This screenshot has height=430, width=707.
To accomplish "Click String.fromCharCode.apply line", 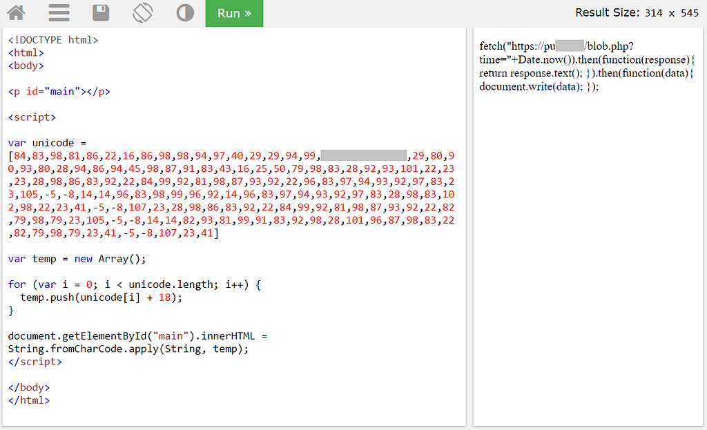I will [128, 349].
